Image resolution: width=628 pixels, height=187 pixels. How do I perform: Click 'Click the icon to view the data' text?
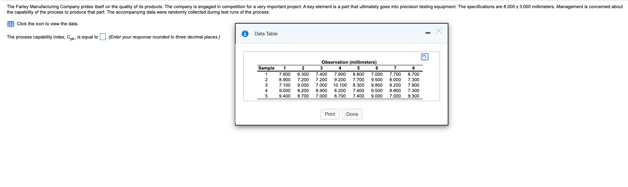click(48, 24)
